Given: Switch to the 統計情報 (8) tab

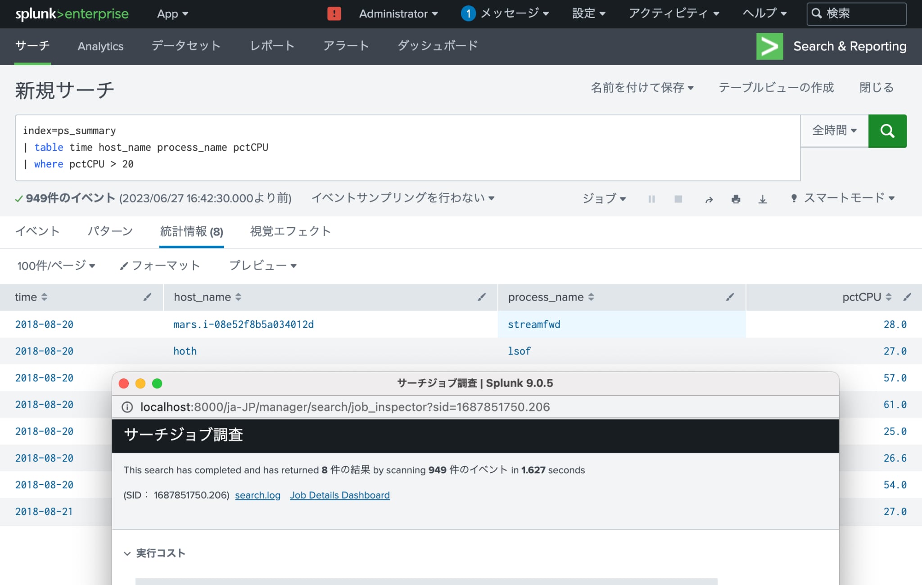Looking at the screenshot, I should (191, 231).
